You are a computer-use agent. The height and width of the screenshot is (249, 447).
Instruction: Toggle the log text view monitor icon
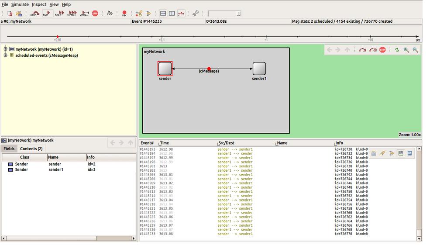coord(409,153)
